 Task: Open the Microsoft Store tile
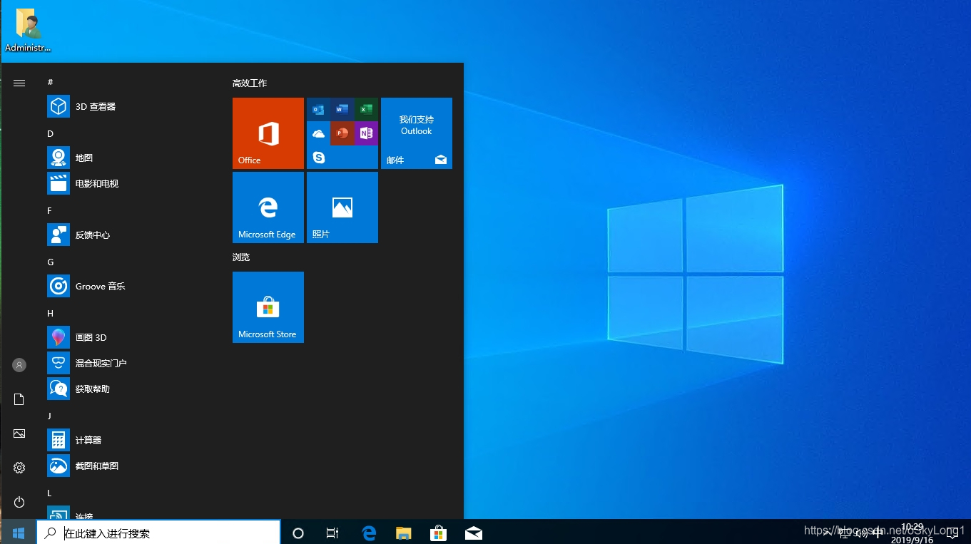(x=268, y=307)
